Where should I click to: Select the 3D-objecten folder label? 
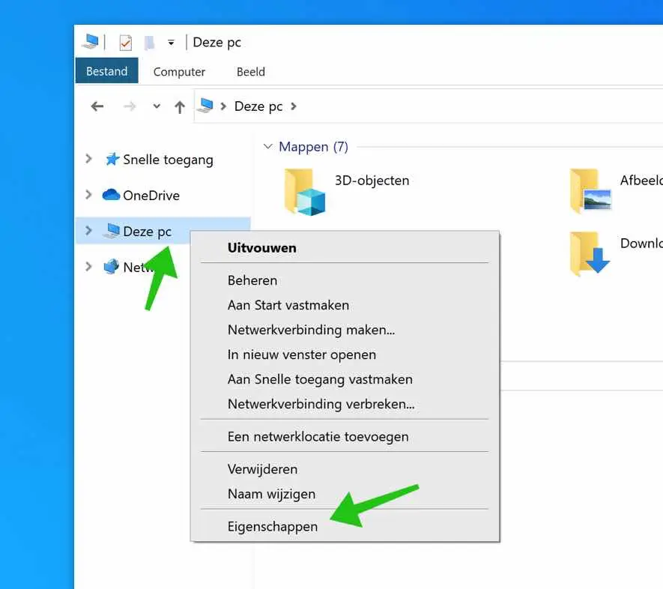(x=372, y=181)
